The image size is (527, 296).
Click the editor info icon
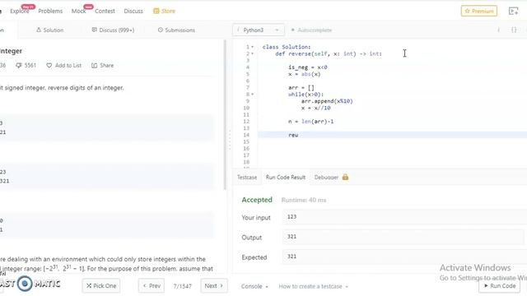tap(499, 30)
